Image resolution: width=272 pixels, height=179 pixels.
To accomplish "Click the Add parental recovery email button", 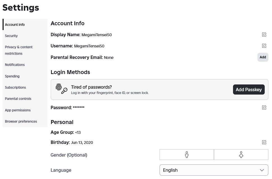I will pos(263,57).
